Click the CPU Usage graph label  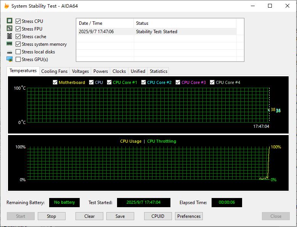coord(131,141)
